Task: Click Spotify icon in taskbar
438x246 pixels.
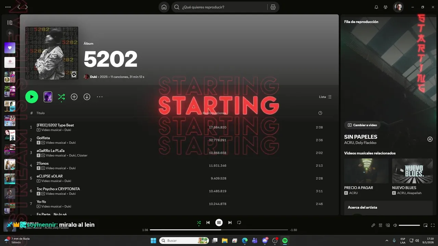Action: click(x=285, y=241)
